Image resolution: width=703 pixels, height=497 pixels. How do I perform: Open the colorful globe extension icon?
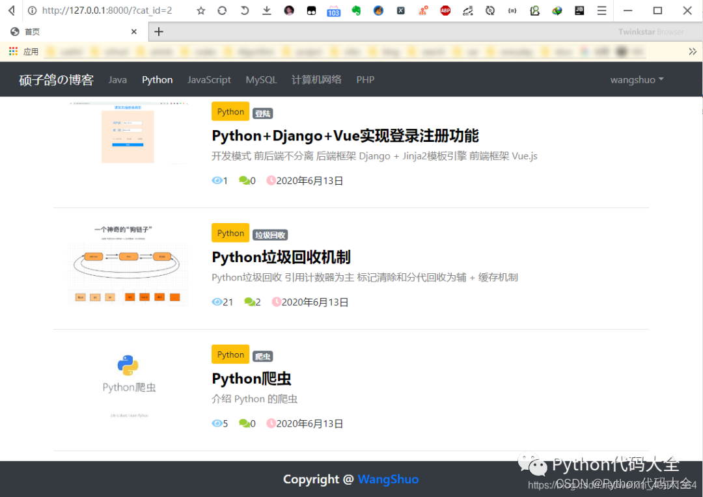click(x=557, y=10)
